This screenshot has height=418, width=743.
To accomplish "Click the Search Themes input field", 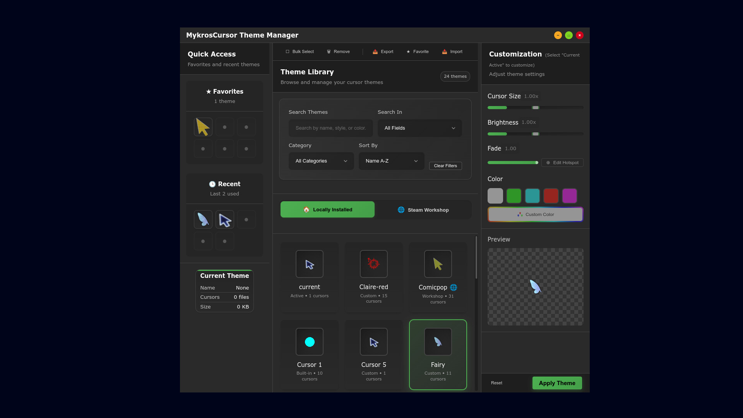I will tap(330, 128).
